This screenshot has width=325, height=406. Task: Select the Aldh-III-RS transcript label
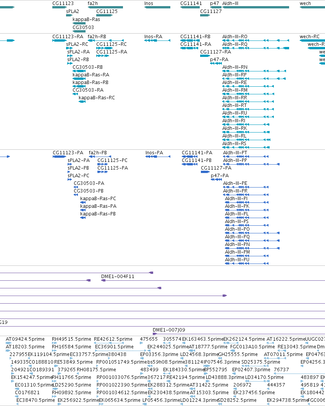(x=234, y=144)
